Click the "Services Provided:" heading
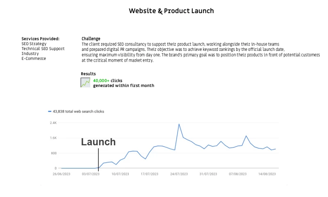The height and width of the screenshot is (197, 328). click(41, 39)
